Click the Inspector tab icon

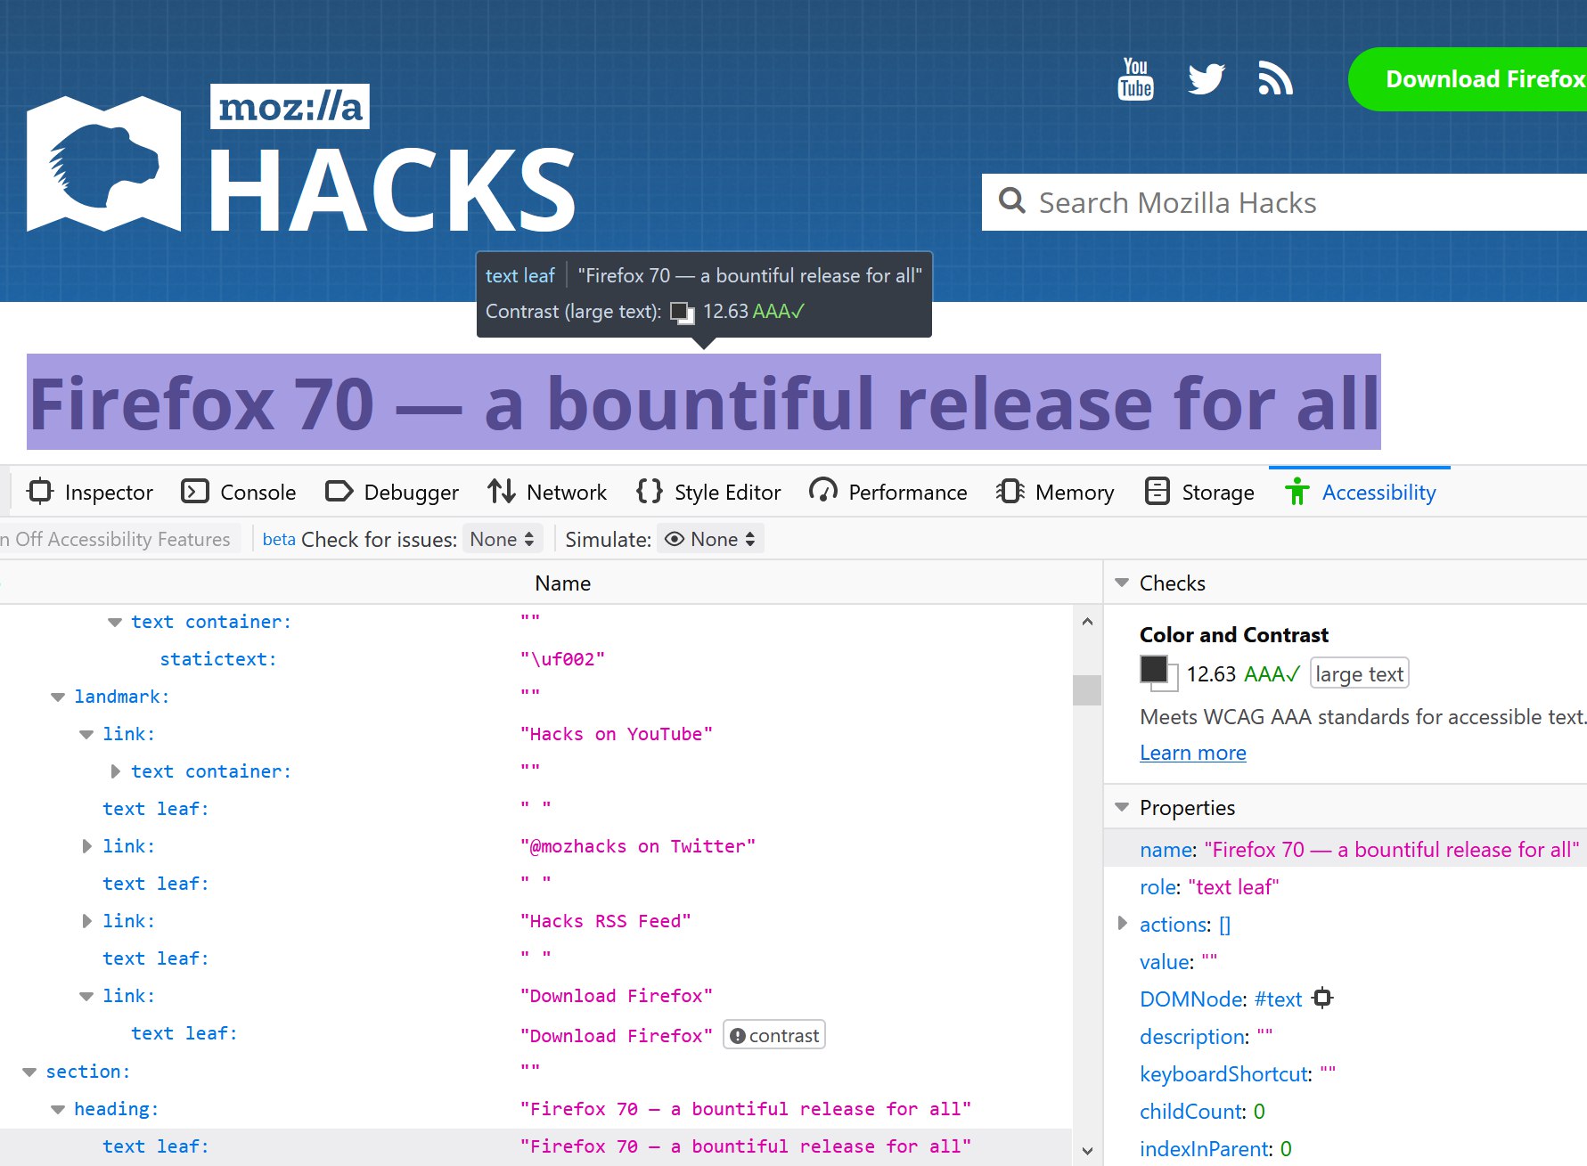click(41, 492)
